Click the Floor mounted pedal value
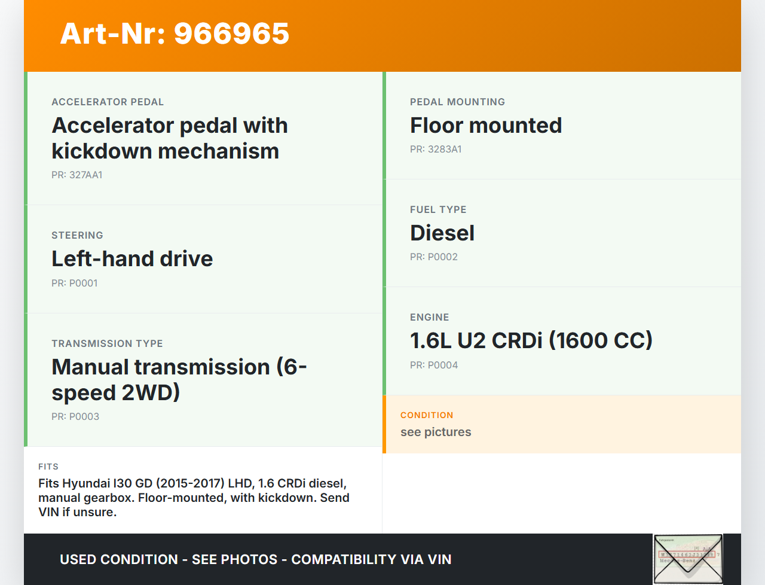 pyautogui.click(x=486, y=125)
